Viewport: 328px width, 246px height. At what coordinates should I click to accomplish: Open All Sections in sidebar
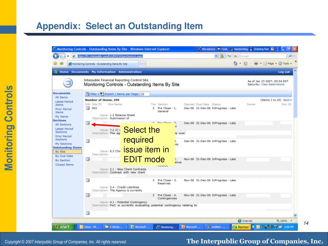[63, 124]
